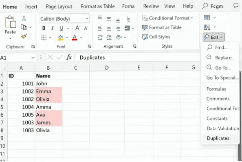The height and width of the screenshot is (162, 242).
Task: Open the Copy dropdown arrow
Action: pyautogui.click(x=31, y=27)
